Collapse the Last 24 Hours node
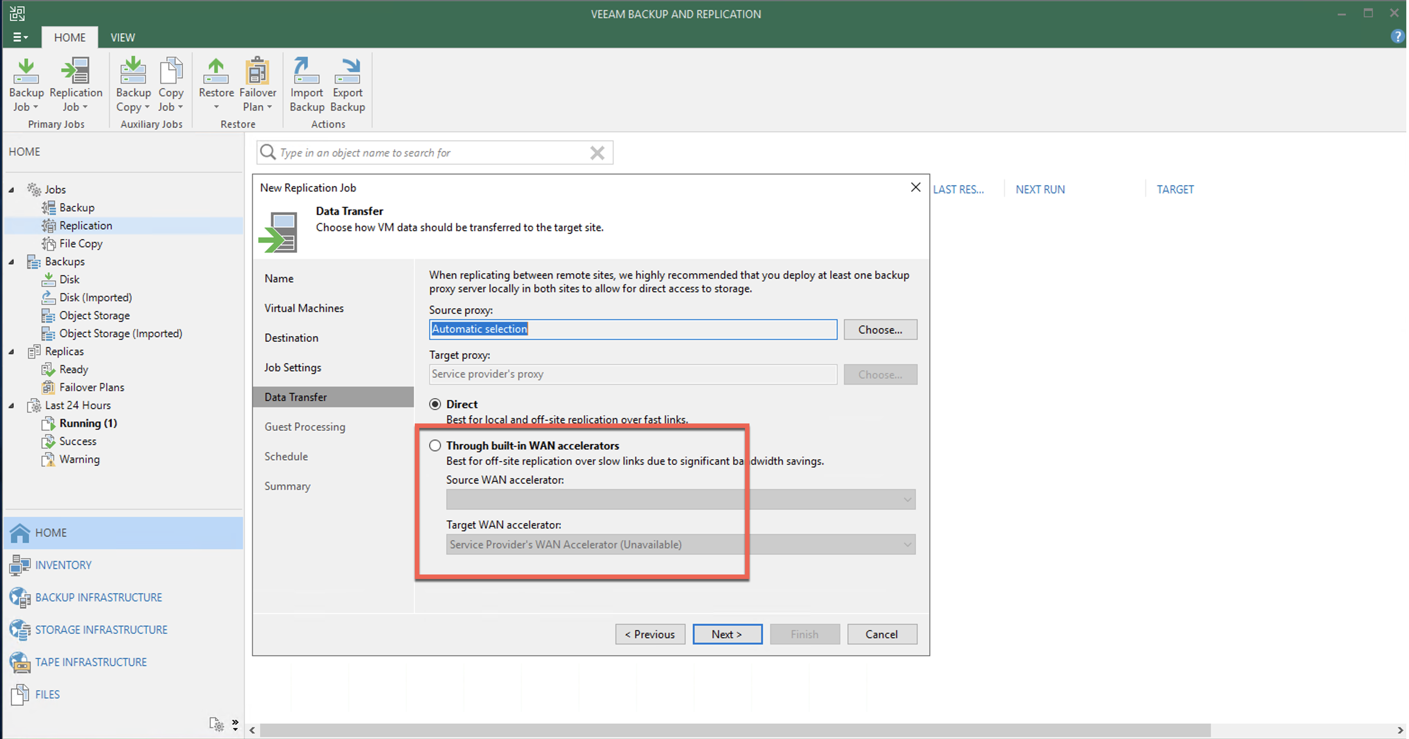 12,405
